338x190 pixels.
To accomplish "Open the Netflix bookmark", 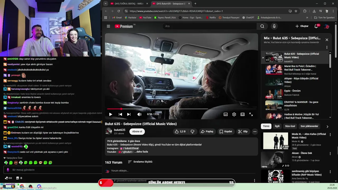I will pos(210,18).
